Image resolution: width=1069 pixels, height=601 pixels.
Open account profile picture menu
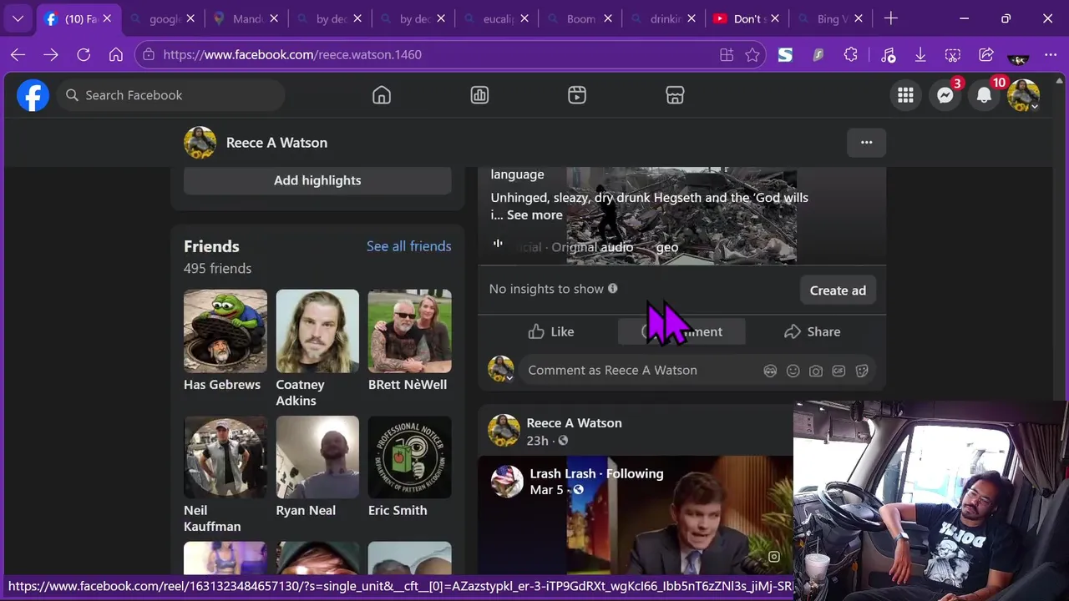point(1023,95)
